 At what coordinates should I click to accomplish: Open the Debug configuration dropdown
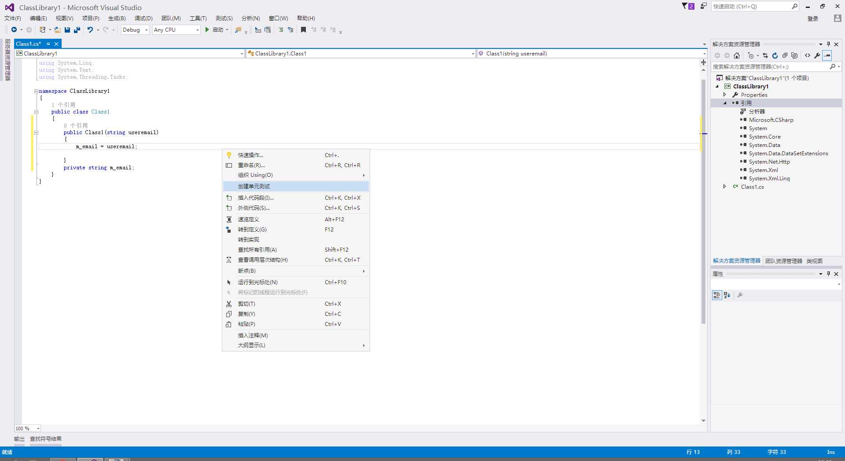(135, 30)
